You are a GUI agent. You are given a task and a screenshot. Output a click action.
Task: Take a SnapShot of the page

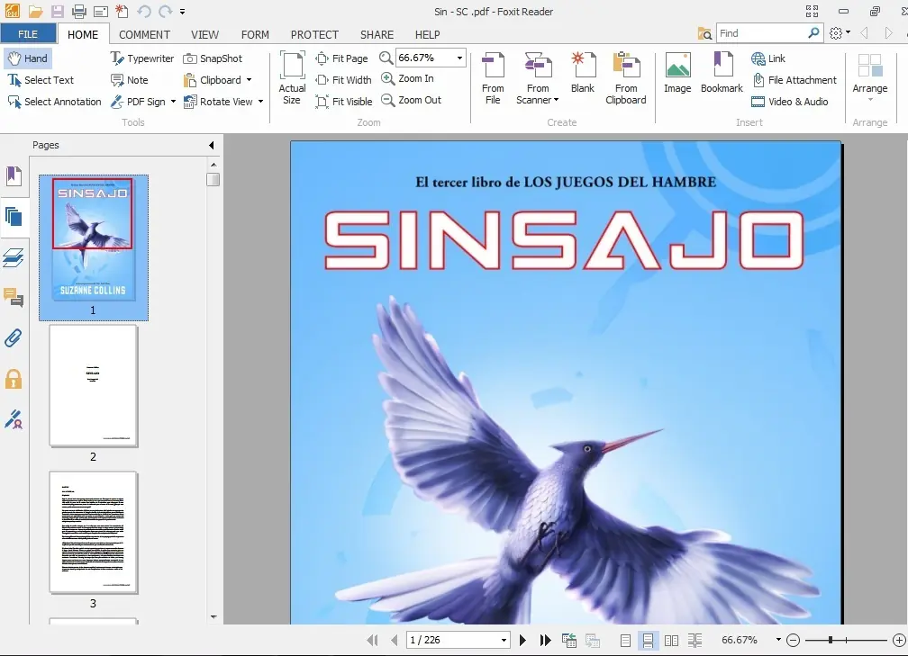(213, 58)
